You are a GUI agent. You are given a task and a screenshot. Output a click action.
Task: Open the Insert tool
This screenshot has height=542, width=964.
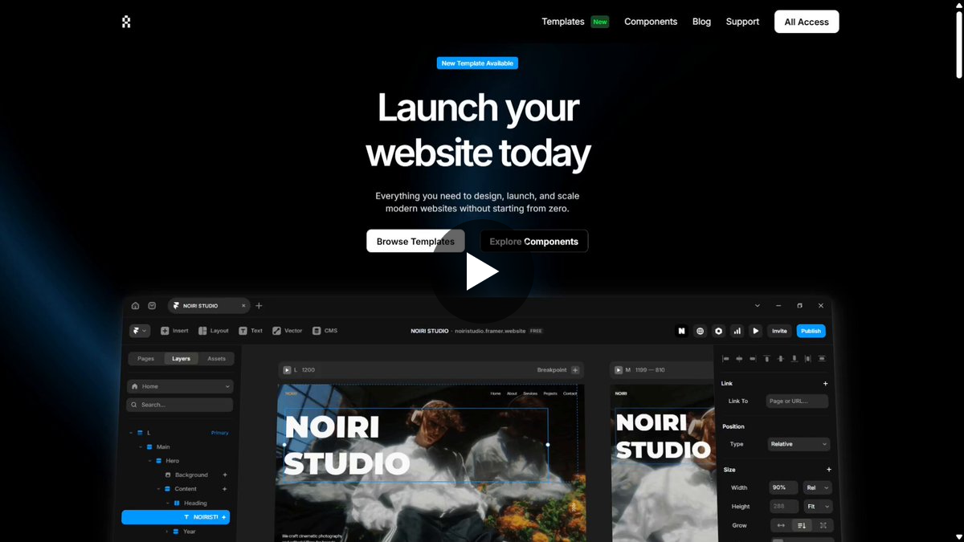[174, 331]
